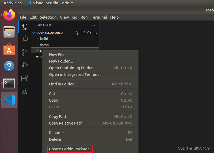Viewport: 214px width, 153px height.
Task: Open the Run and Debug view
Action: click(25, 65)
